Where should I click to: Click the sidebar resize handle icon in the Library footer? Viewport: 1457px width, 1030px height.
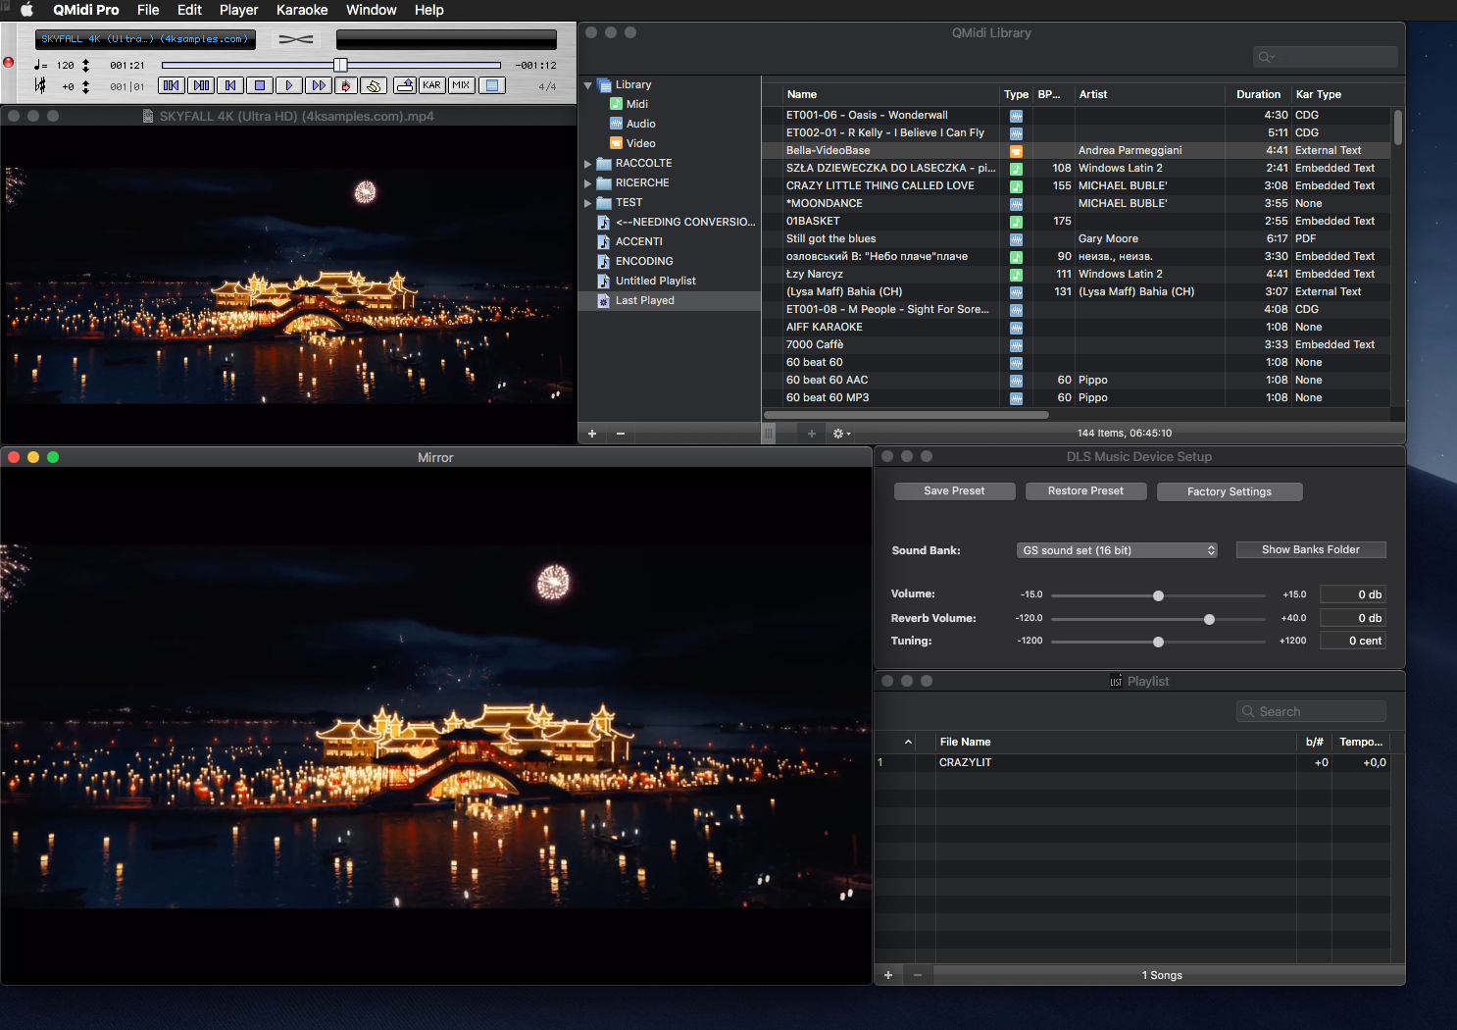[770, 434]
